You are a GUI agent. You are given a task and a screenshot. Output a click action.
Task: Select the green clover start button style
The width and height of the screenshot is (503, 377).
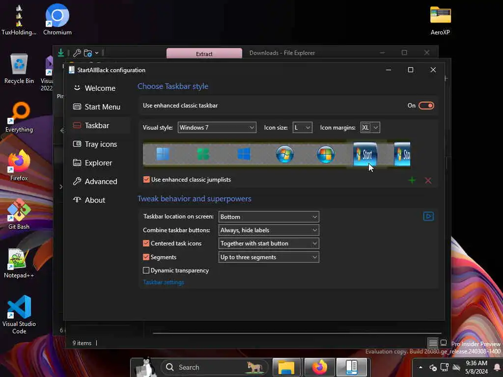click(x=203, y=154)
